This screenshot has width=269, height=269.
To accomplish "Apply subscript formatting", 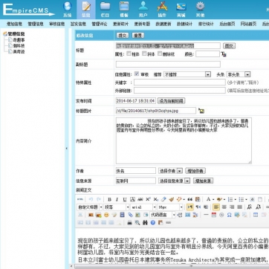I will [x=156, y=199].
